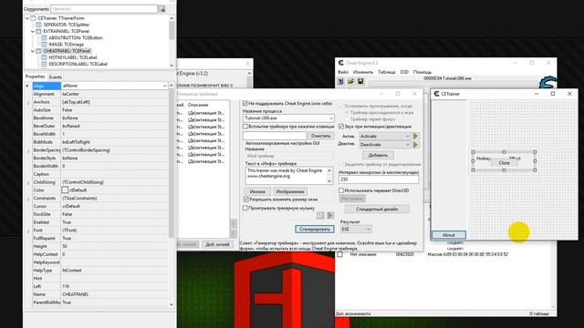The width and height of the screenshot is (584, 328).
Task: Click the Изображение button
Action: [x=290, y=191]
